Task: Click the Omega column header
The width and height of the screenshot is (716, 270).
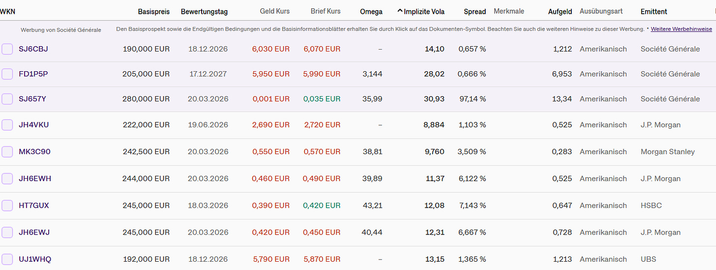Action: 371,11
